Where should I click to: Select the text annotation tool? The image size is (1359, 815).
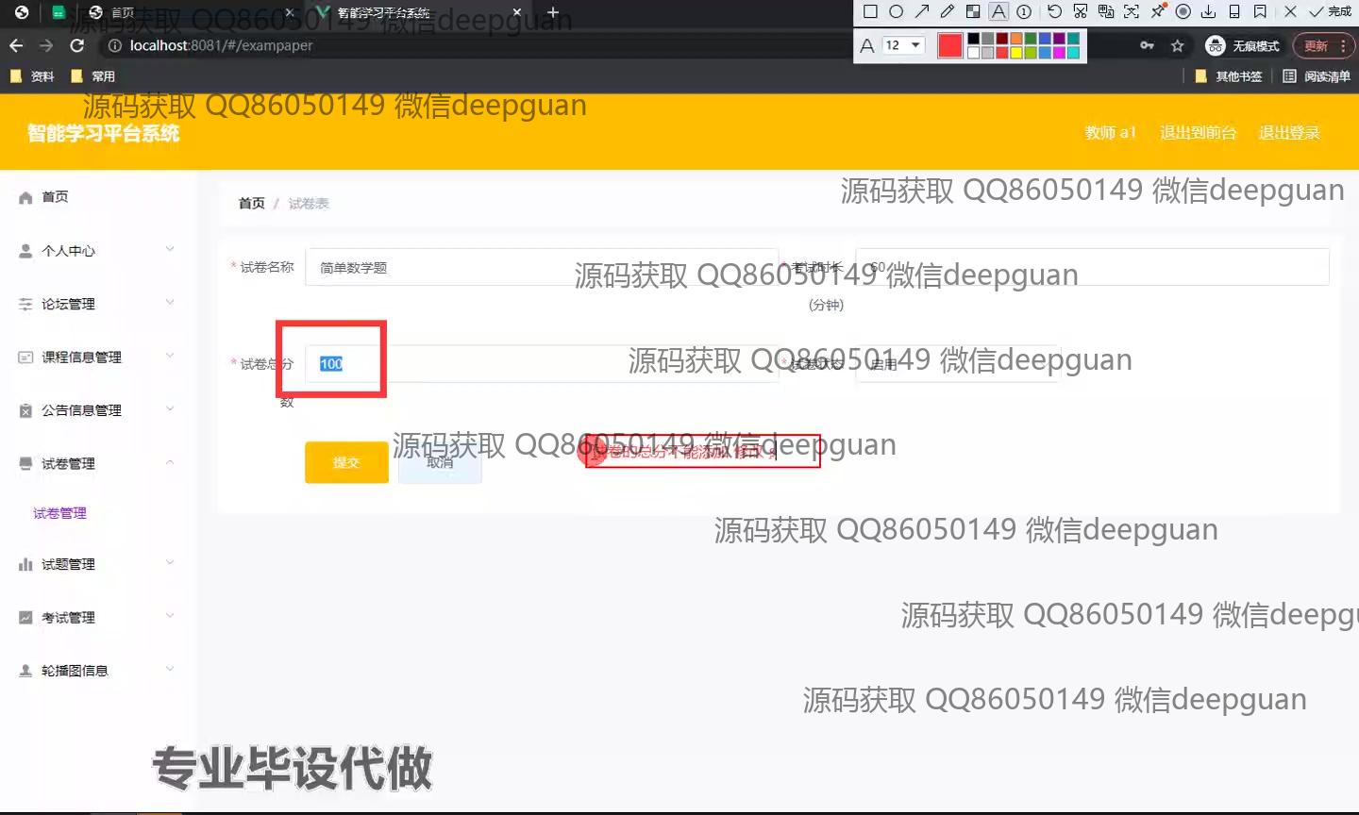998,12
